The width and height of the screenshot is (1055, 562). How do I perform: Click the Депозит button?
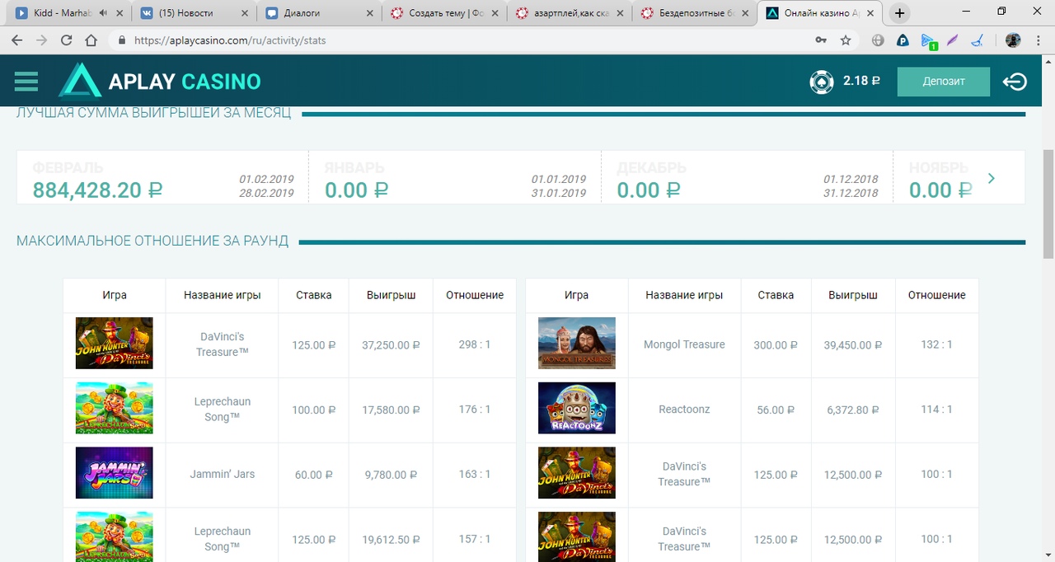click(944, 82)
